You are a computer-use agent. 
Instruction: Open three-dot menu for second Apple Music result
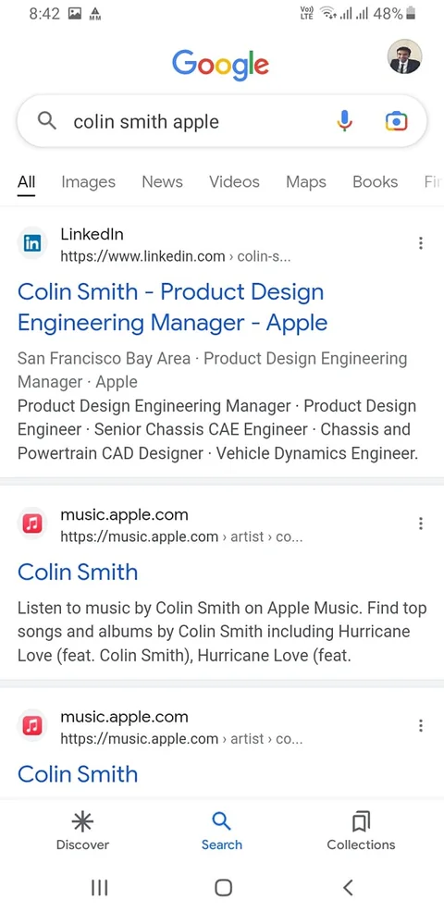(x=421, y=726)
